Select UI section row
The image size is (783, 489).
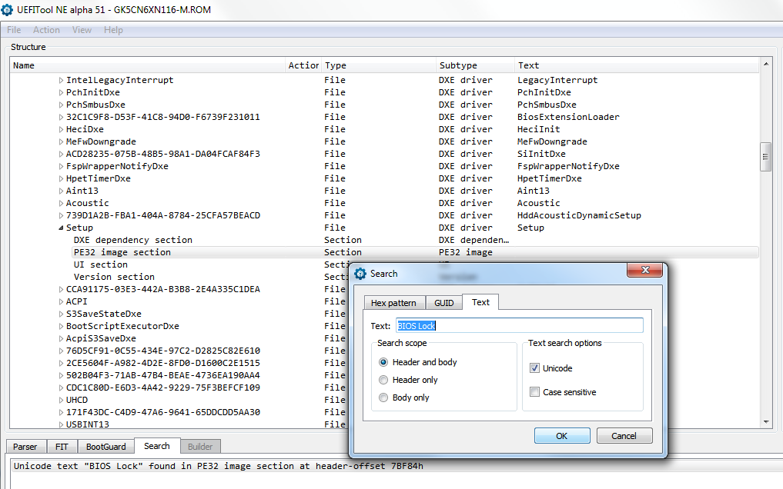(100, 264)
